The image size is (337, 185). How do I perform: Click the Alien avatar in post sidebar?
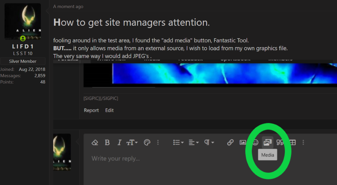point(23,21)
